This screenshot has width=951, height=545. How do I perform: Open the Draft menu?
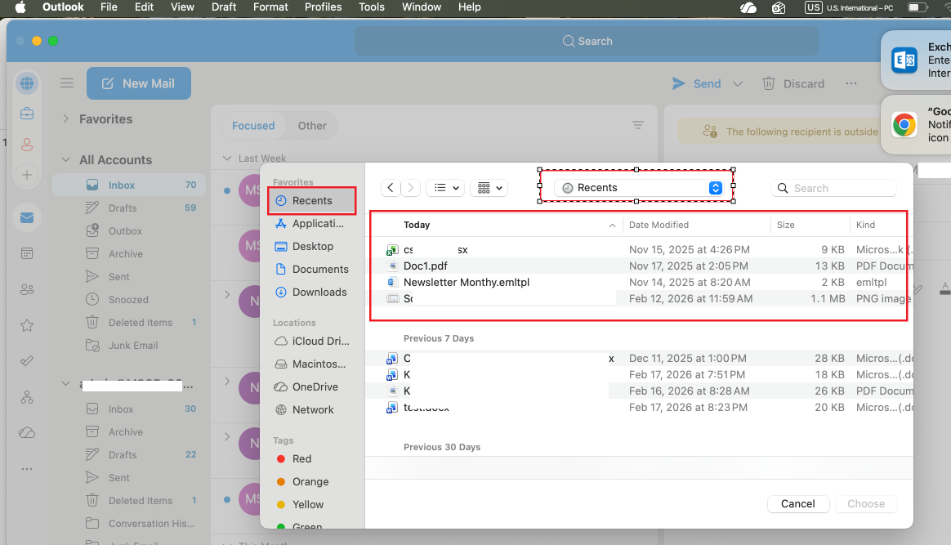(x=224, y=7)
